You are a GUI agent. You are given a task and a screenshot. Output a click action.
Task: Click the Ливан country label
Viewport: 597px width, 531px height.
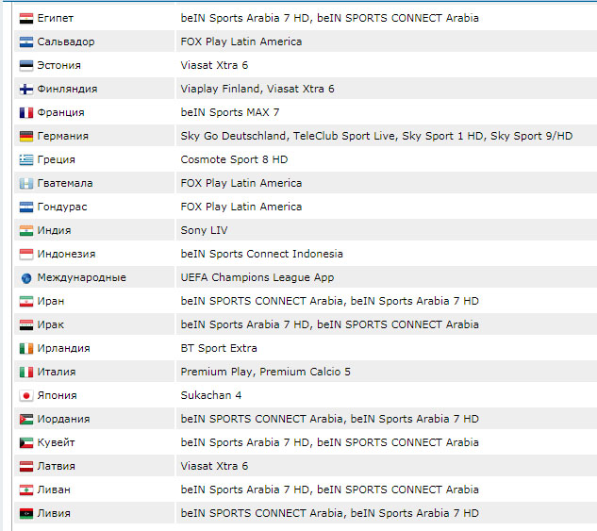pos(54,490)
